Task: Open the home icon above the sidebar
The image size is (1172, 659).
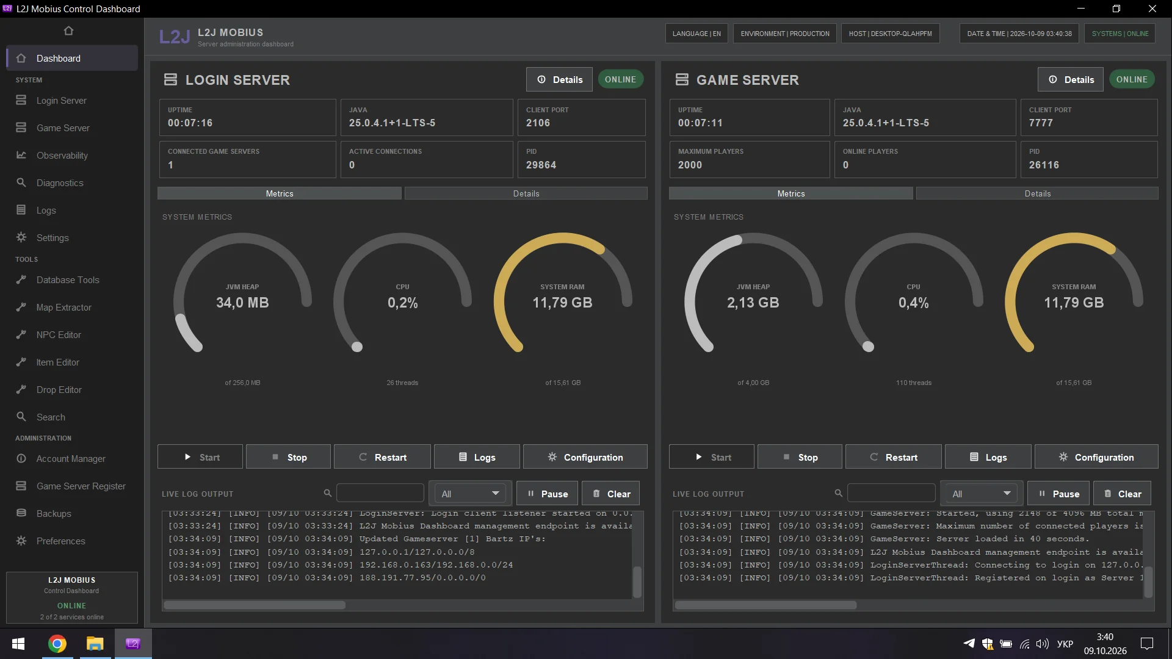Action: (x=68, y=31)
